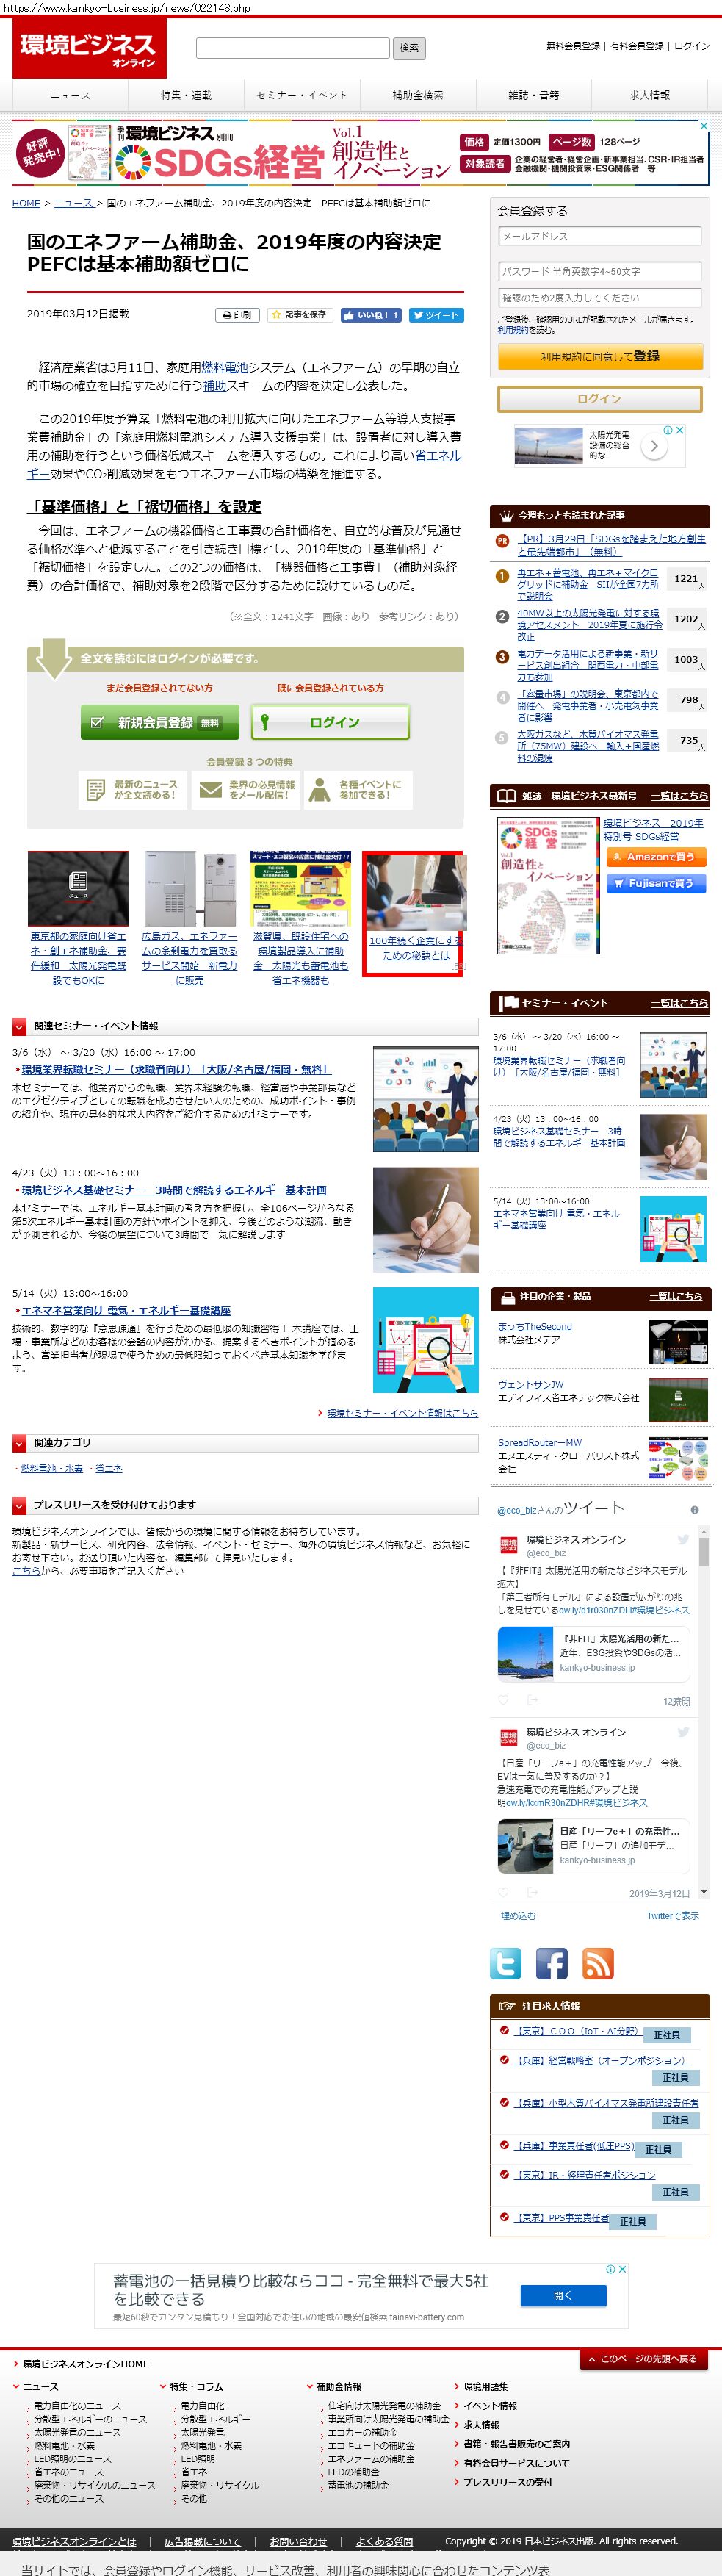This screenshot has height=2576, width=722.
Task: Click the 印刷 print button
Action: (237, 315)
